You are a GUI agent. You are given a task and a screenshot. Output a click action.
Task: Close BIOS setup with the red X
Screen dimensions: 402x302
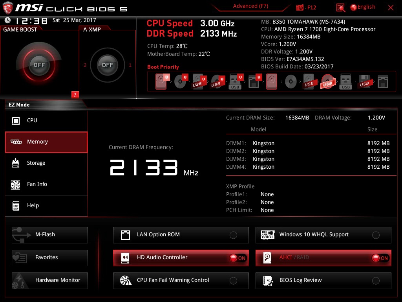click(x=391, y=7)
